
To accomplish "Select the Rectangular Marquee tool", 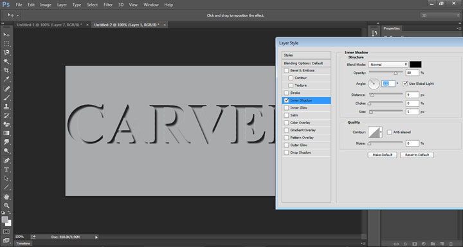I will click(x=6, y=44).
